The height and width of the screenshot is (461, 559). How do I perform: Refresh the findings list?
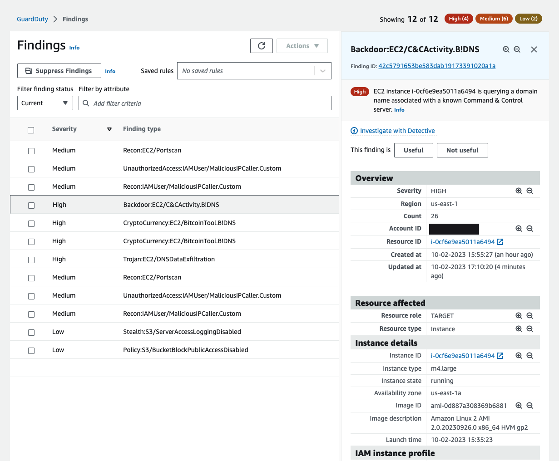click(262, 46)
